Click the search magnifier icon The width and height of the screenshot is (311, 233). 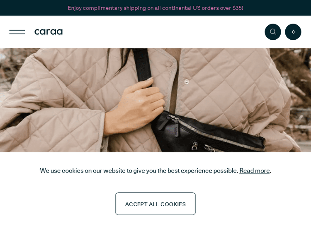(273, 32)
